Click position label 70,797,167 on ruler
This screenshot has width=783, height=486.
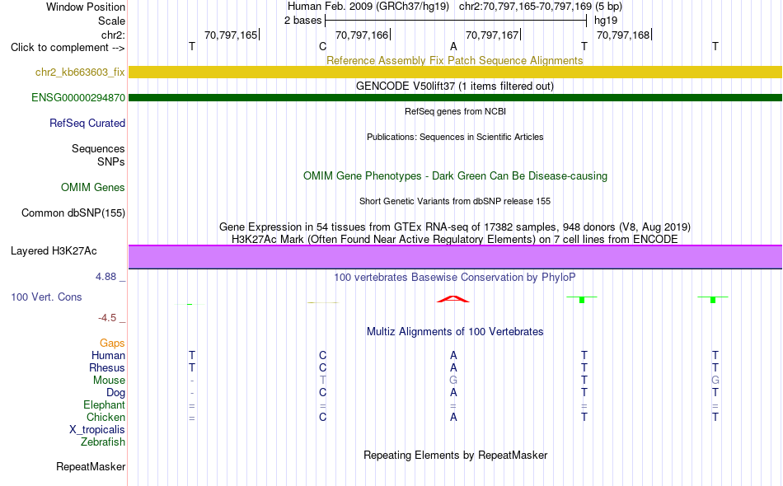point(492,35)
